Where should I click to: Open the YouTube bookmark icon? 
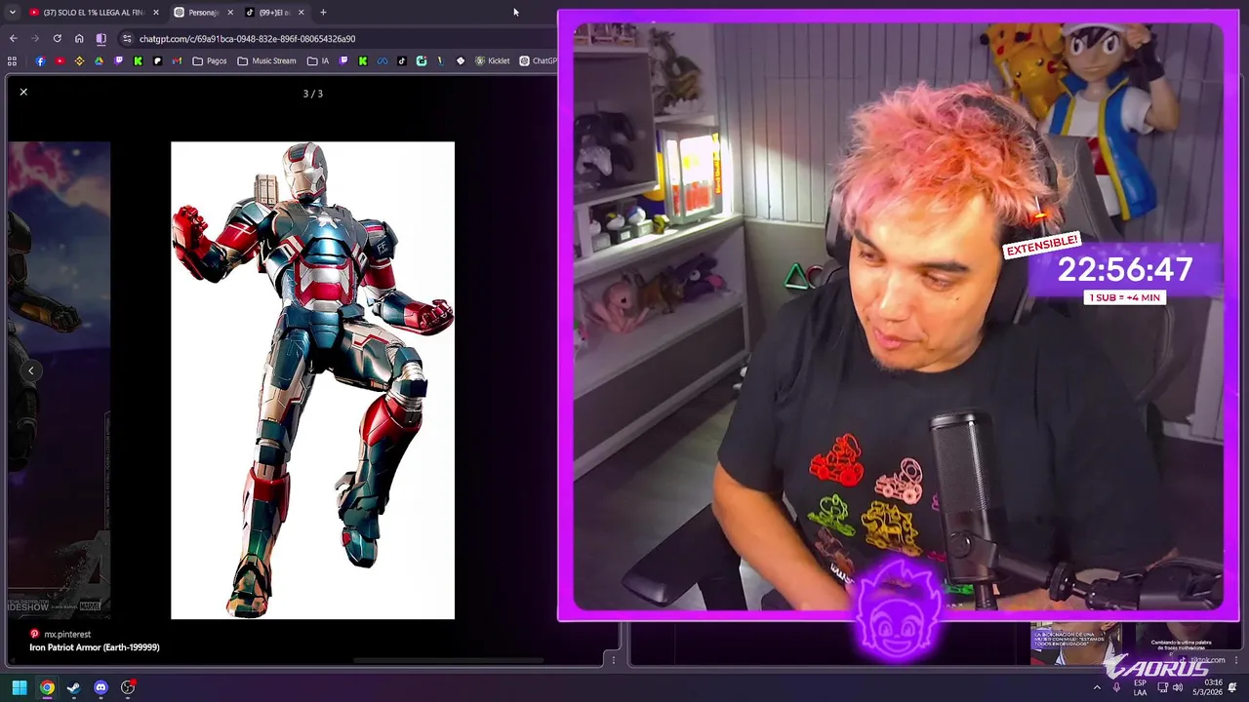pos(60,60)
